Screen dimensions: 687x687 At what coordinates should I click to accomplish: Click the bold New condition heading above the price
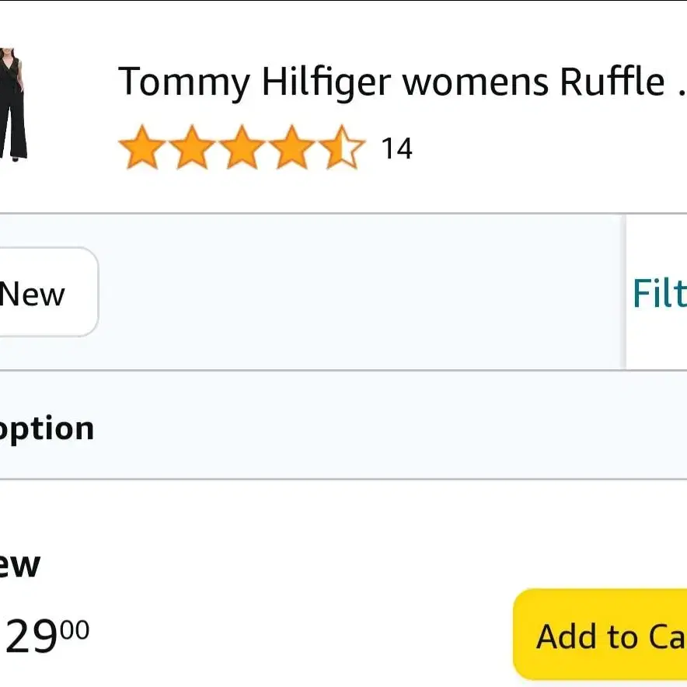pyautogui.click(x=19, y=565)
